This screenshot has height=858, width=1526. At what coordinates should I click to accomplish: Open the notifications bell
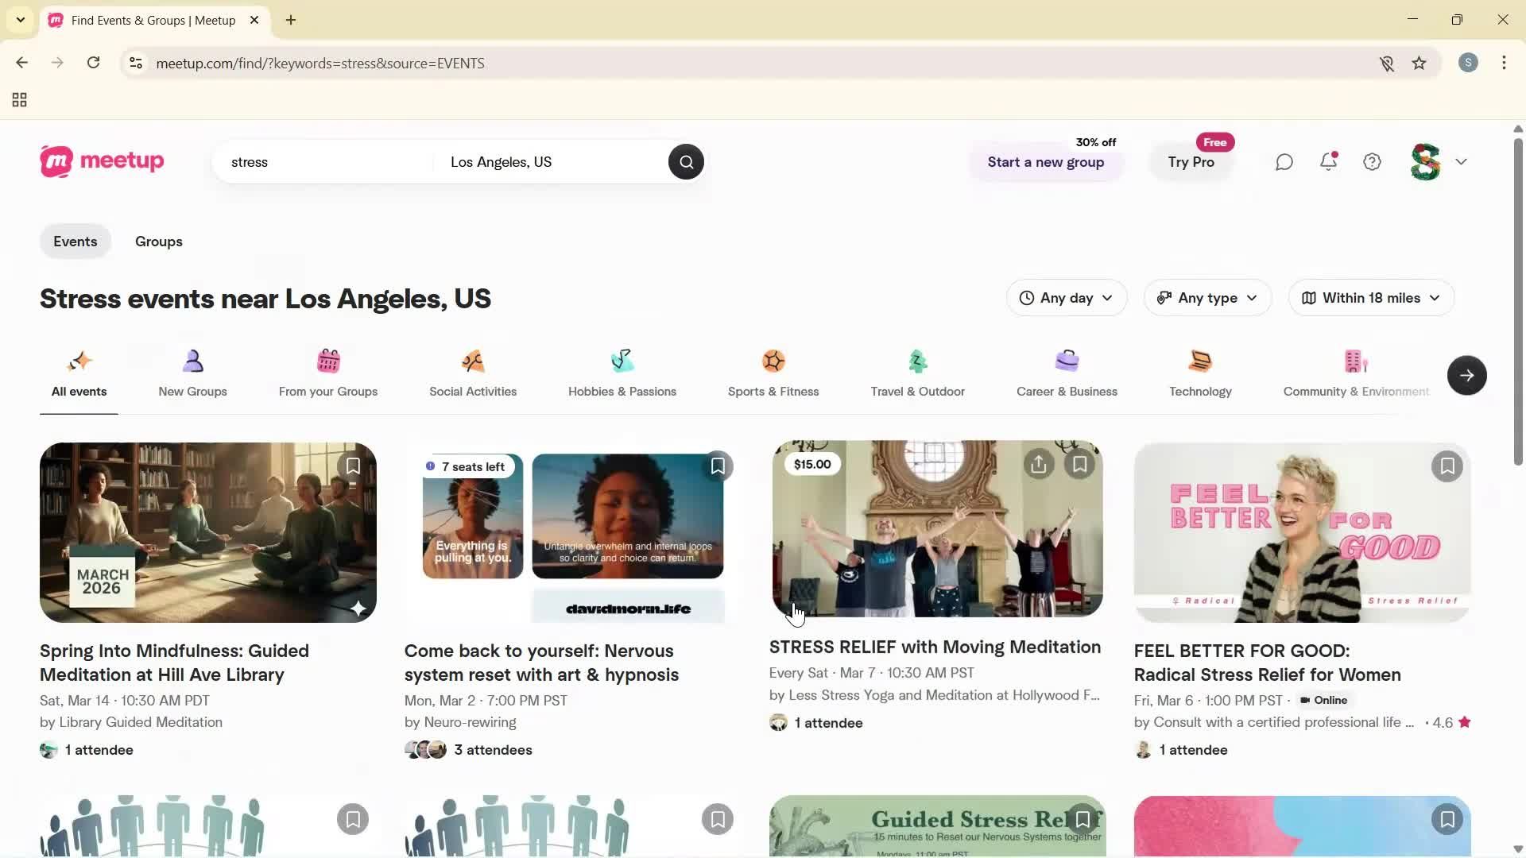pyautogui.click(x=1327, y=161)
